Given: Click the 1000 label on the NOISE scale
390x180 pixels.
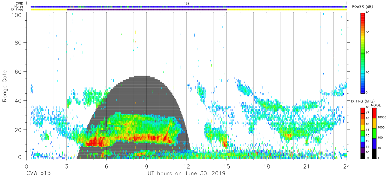Looking at the screenshot, I should [x=381, y=127].
